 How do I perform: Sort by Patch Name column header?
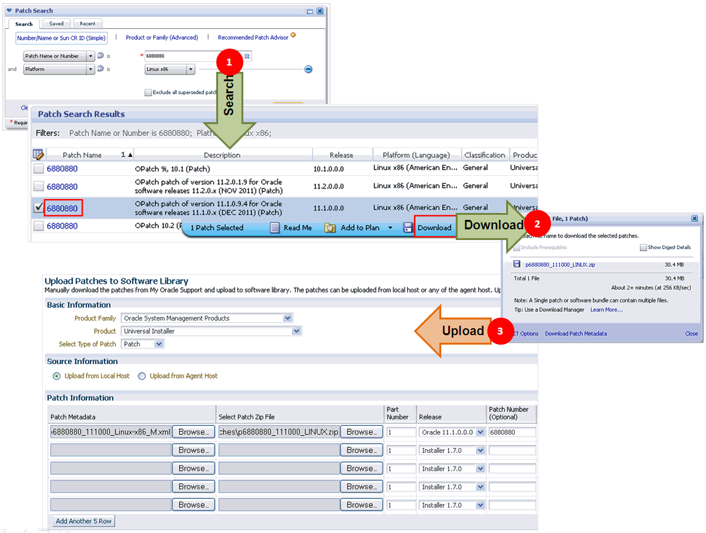(x=82, y=155)
